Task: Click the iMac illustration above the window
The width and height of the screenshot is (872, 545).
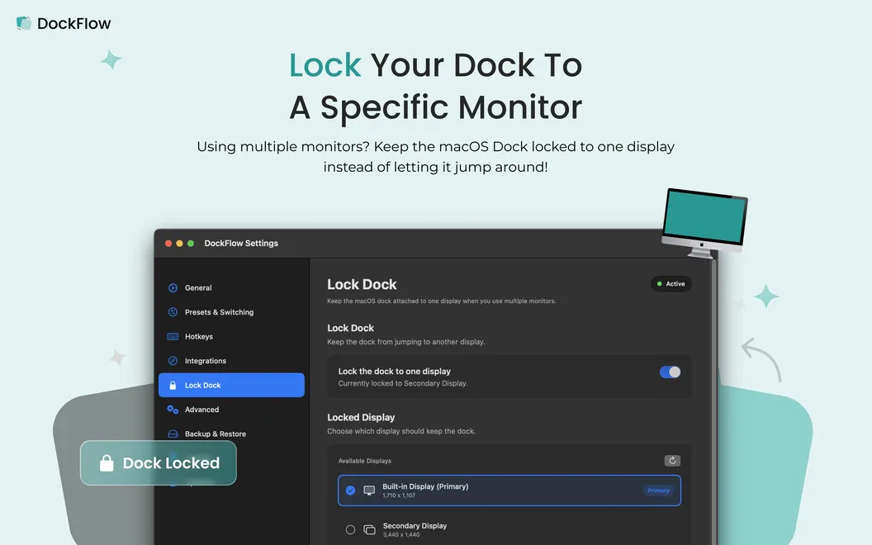Action: [704, 223]
